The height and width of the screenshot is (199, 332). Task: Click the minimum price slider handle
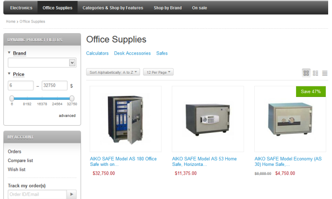click(x=12, y=98)
